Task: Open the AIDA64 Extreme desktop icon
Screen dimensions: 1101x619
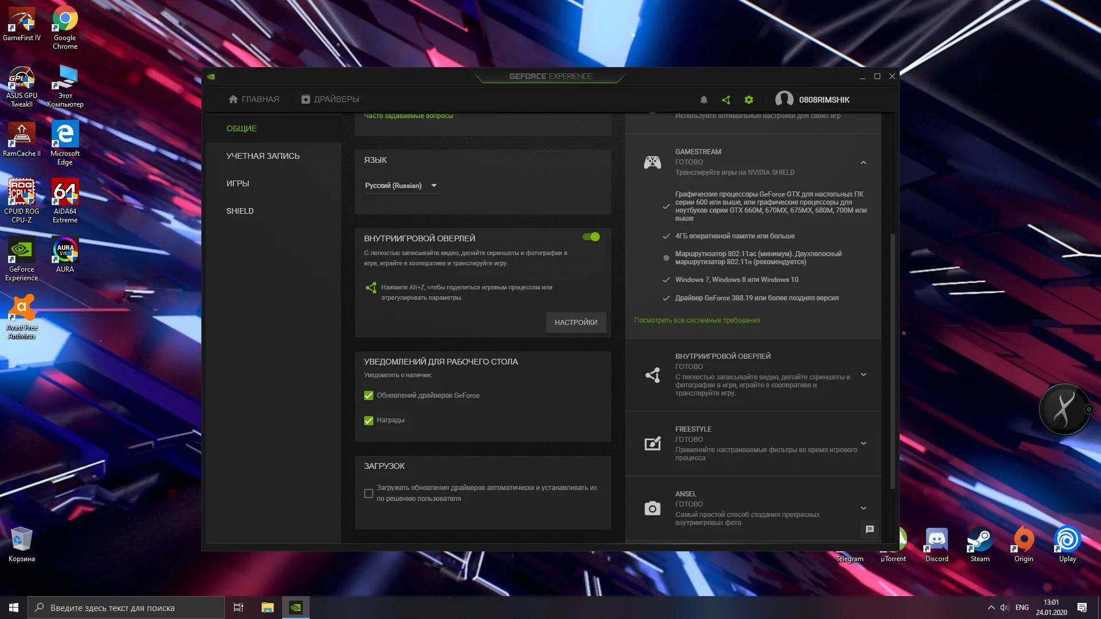Action: tap(65, 201)
